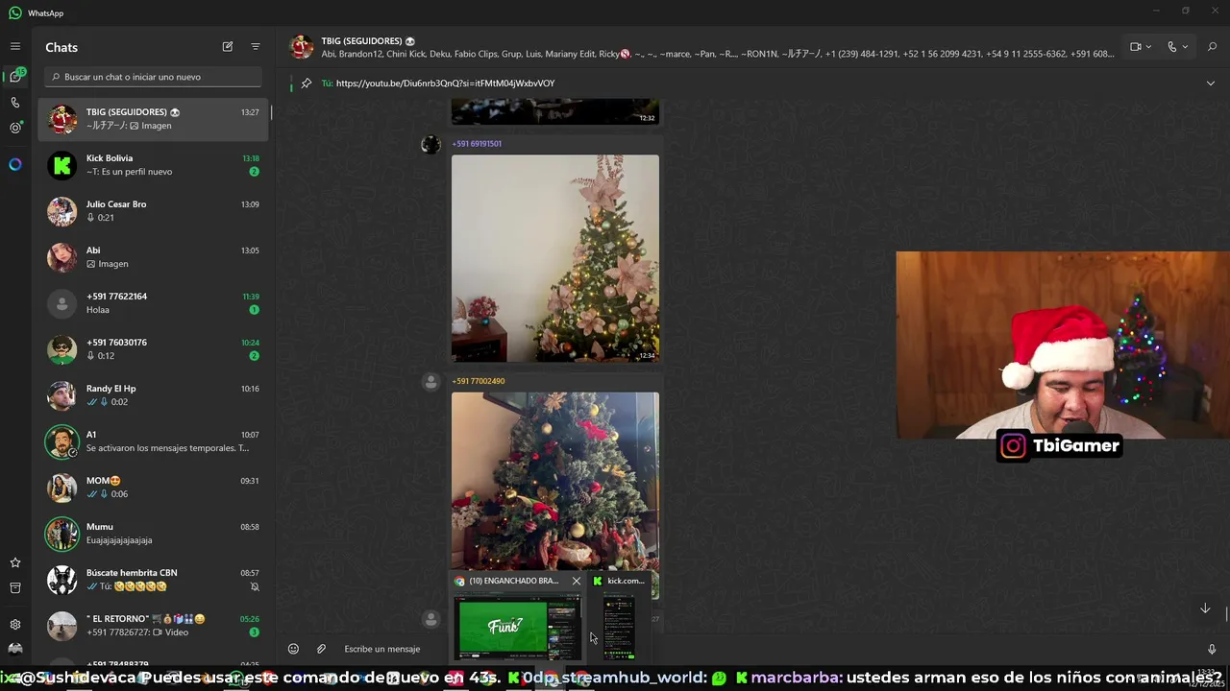Open the emoji picker
The image size is (1230, 691).
point(294,649)
